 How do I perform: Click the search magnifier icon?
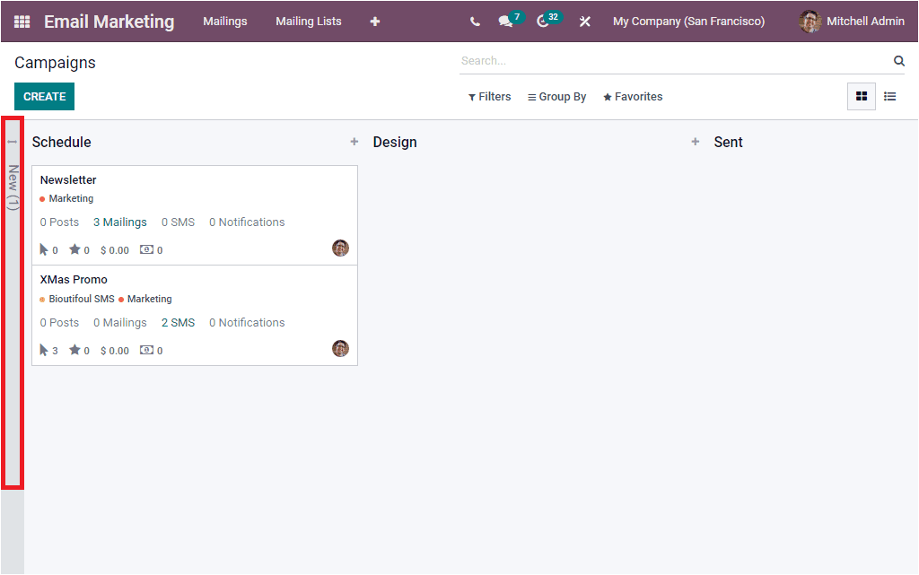pos(898,60)
